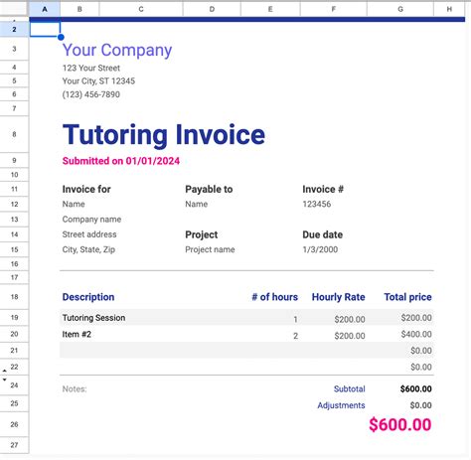Viewport: 471px width, 460px height.
Task: Select row 26 header
Action: 14,424
